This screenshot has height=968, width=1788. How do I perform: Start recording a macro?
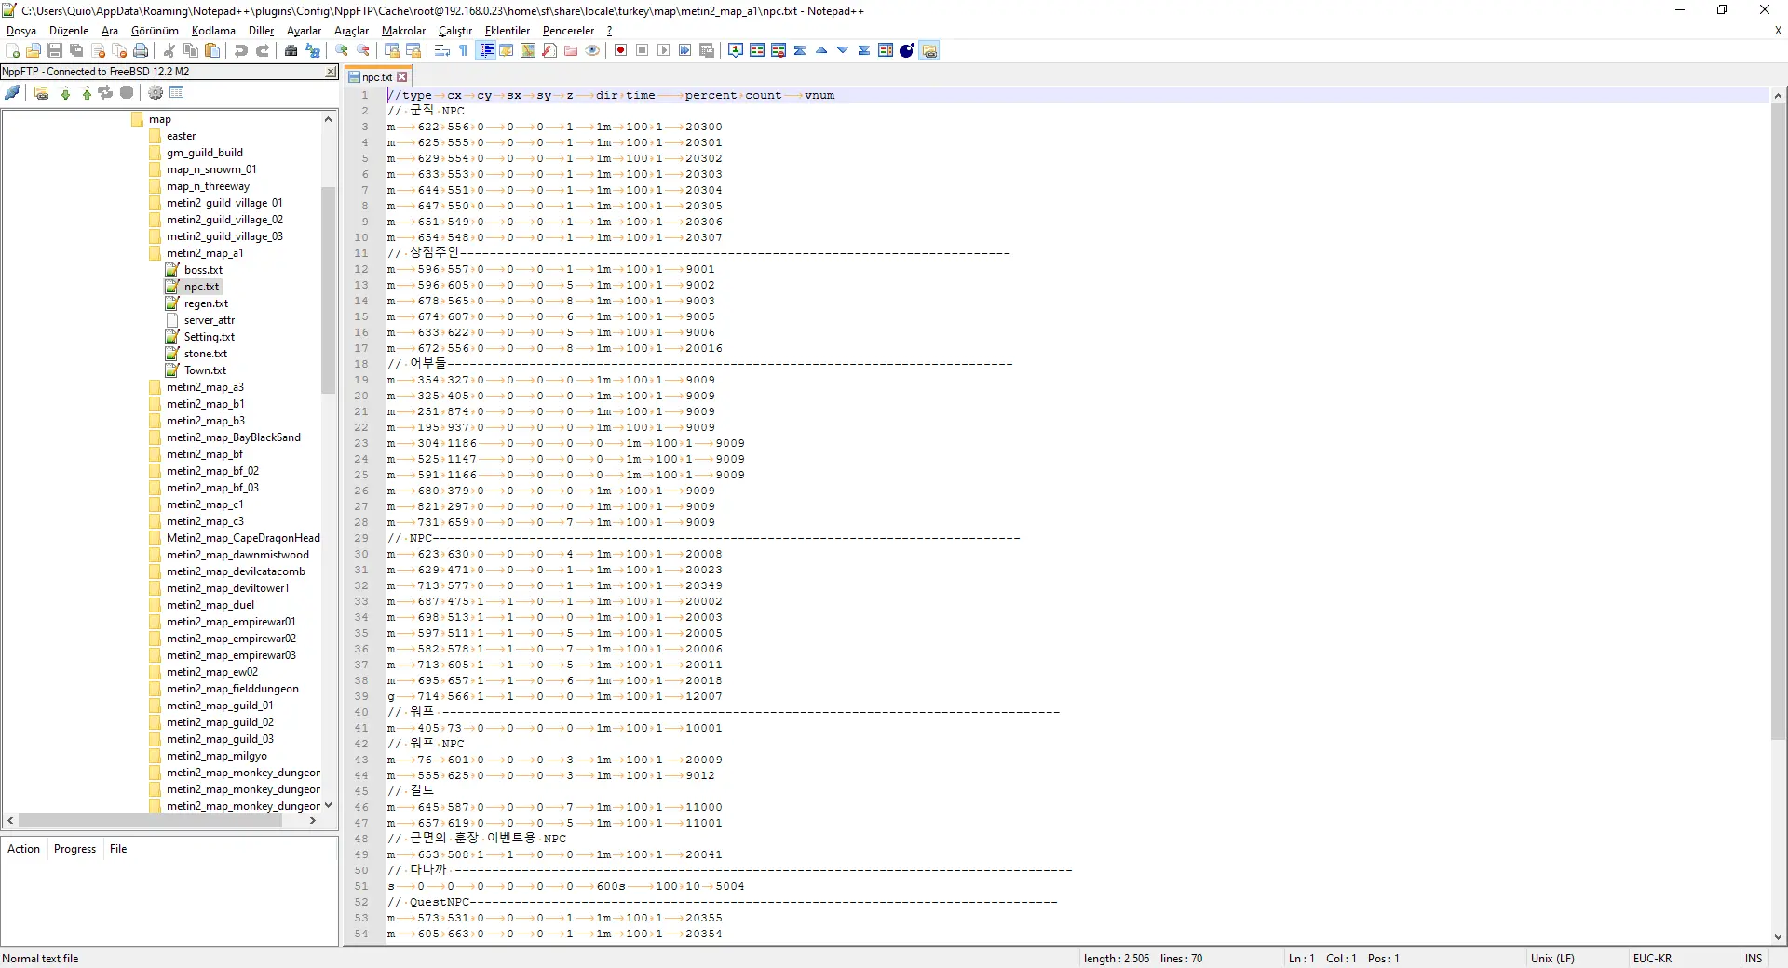pos(619,50)
